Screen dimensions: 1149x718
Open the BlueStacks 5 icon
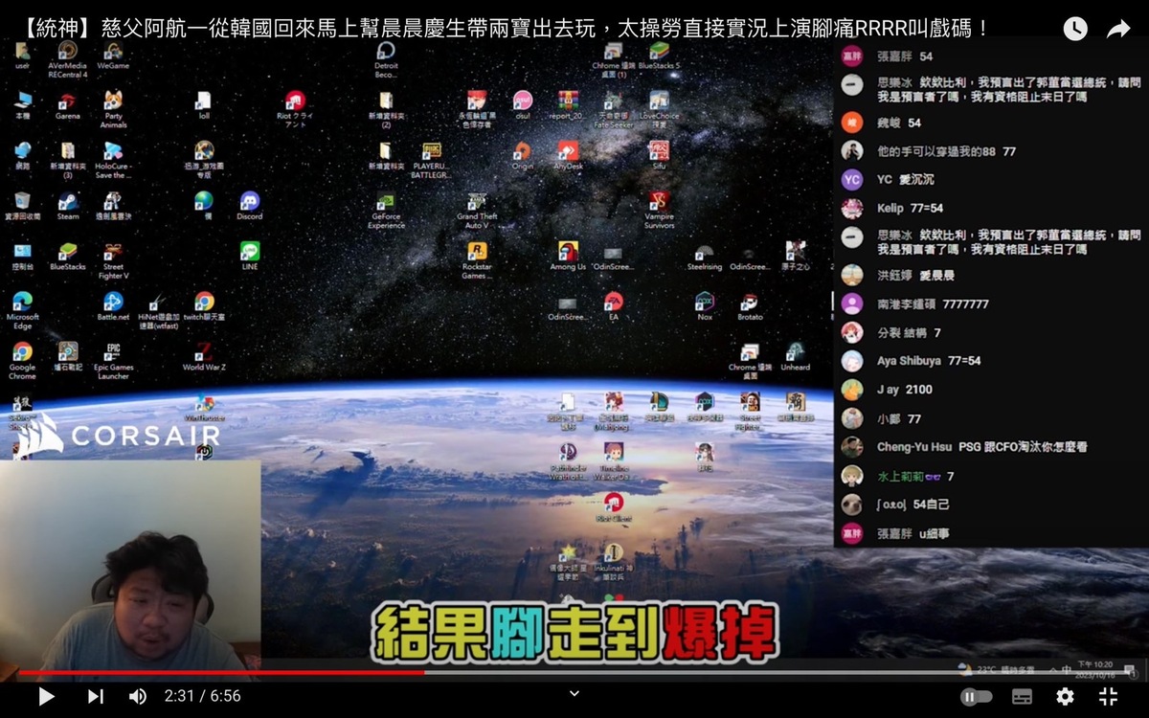pyautogui.click(x=659, y=55)
